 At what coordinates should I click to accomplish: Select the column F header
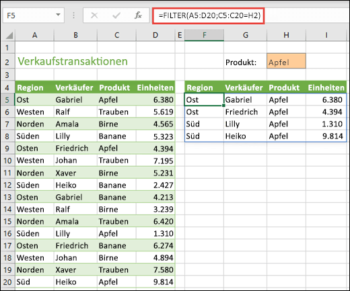204,35
